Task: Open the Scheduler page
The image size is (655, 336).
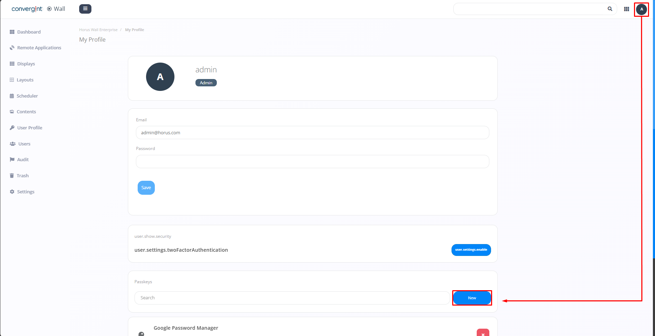Action: tap(27, 96)
